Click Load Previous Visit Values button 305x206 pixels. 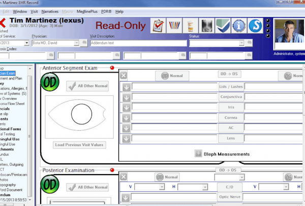(79, 145)
